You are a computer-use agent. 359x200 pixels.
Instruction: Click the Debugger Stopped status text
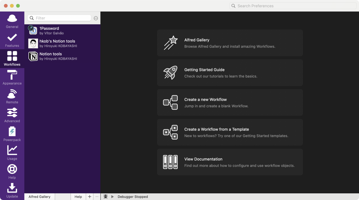(133, 197)
